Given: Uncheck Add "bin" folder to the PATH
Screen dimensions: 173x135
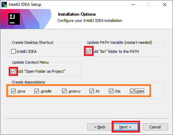Looking at the screenshot, I should (x=89, y=51).
